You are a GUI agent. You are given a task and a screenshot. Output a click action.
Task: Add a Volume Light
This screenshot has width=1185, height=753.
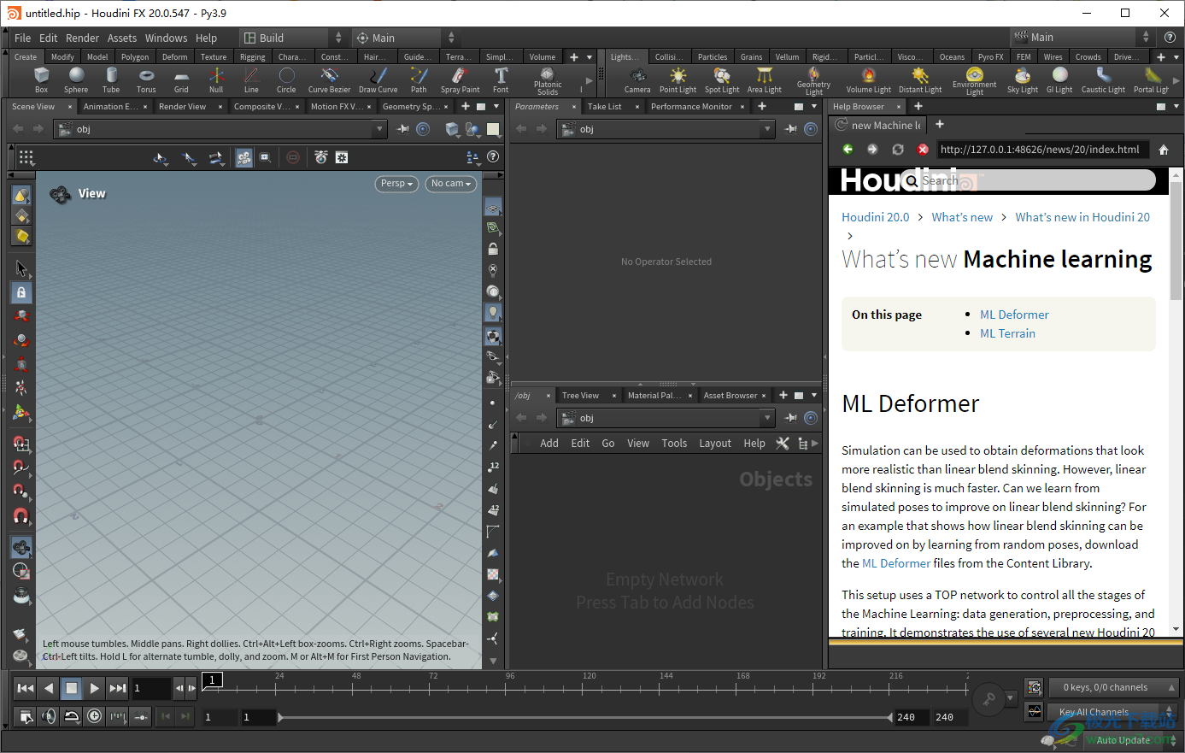click(x=868, y=80)
